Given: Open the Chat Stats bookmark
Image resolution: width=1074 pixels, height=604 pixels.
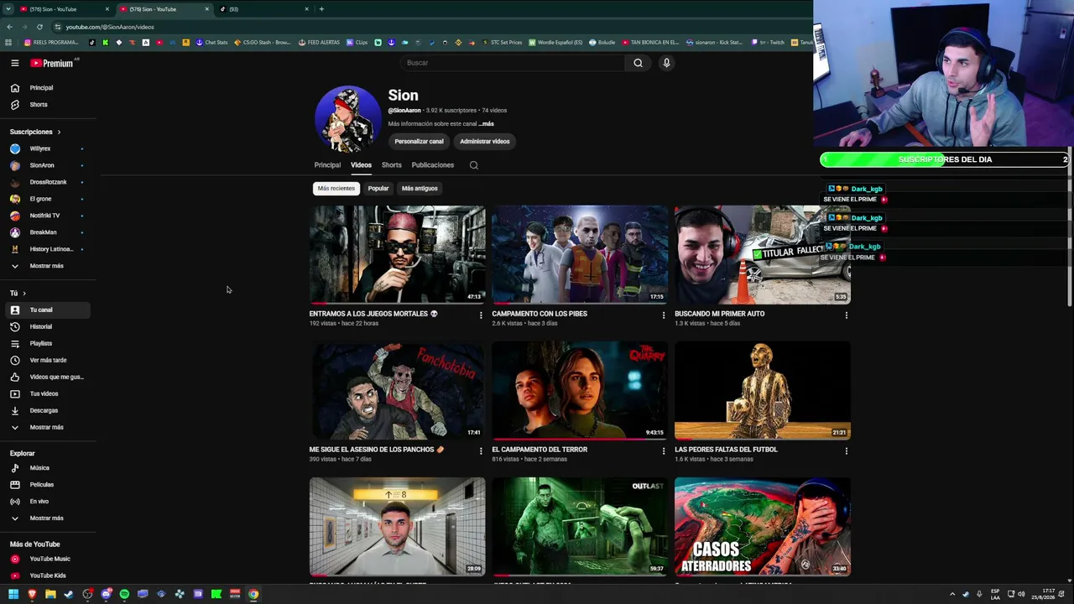Looking at the screenshot, I should pyautogui.click(x=212, y=43).
